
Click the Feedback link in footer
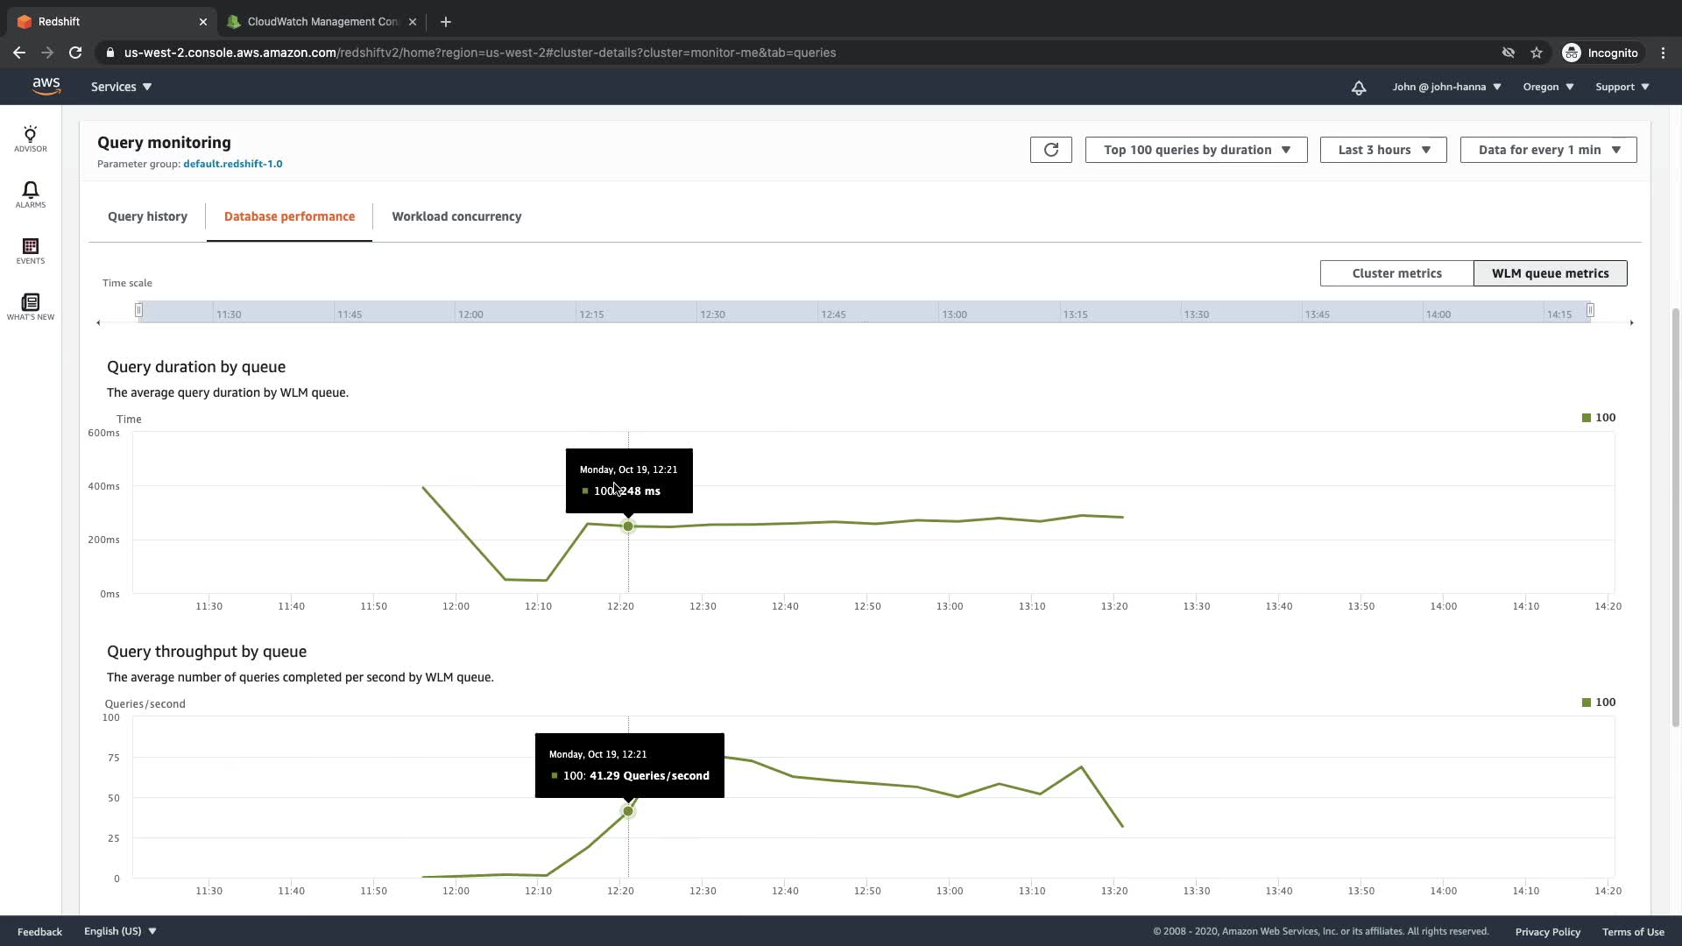pos(39,931)
